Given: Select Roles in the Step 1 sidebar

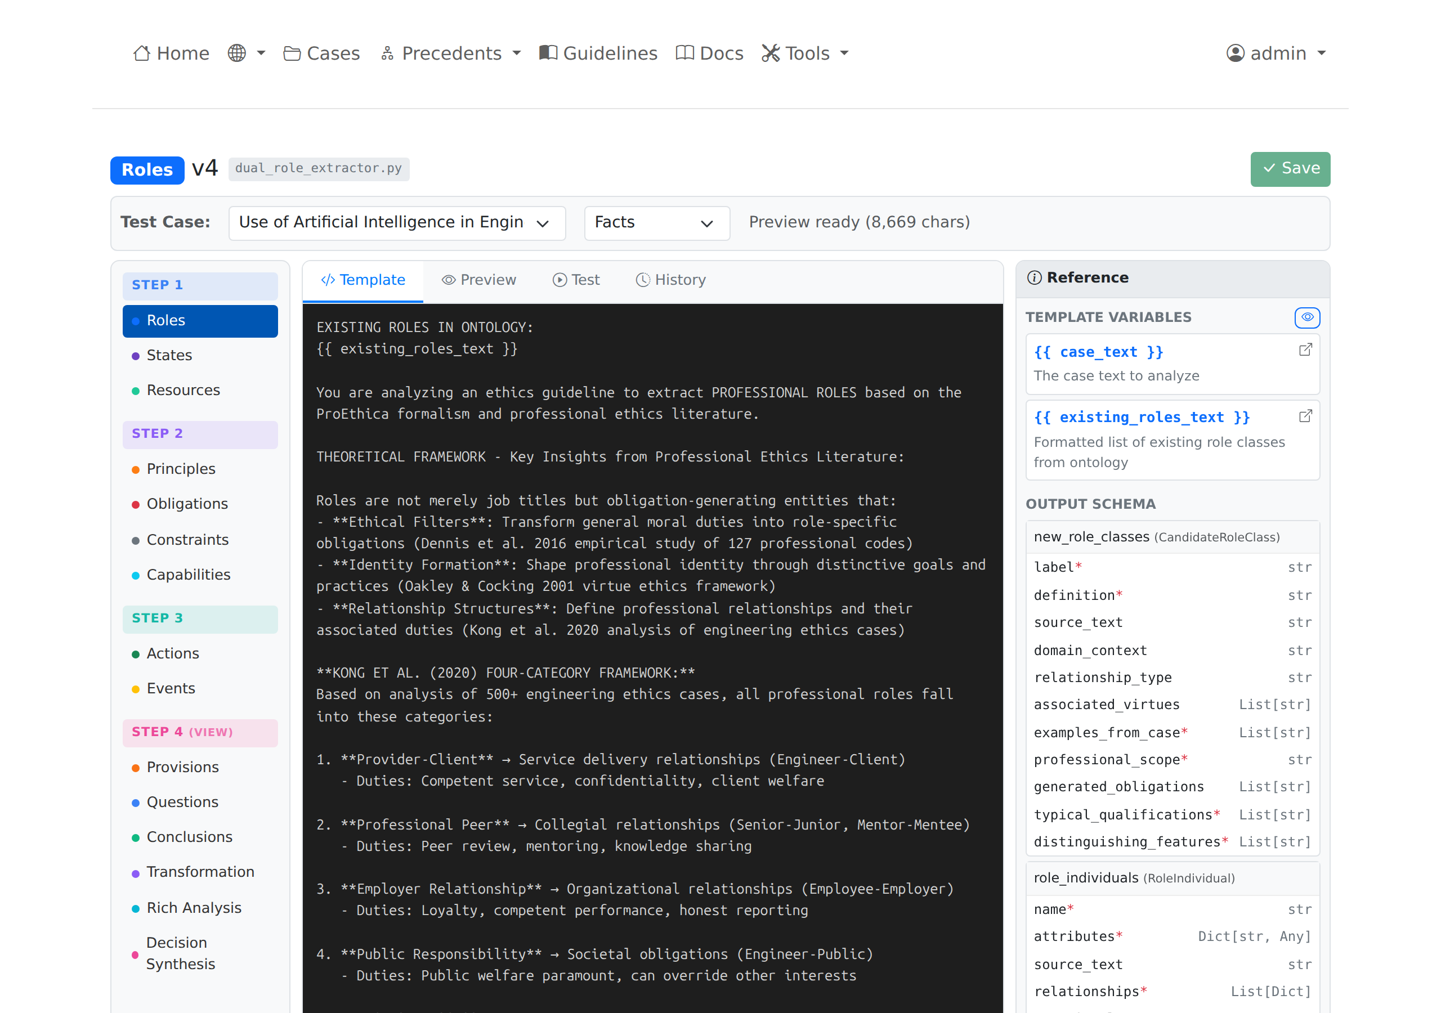Looking at the screenshot, I should coord(200,321).
